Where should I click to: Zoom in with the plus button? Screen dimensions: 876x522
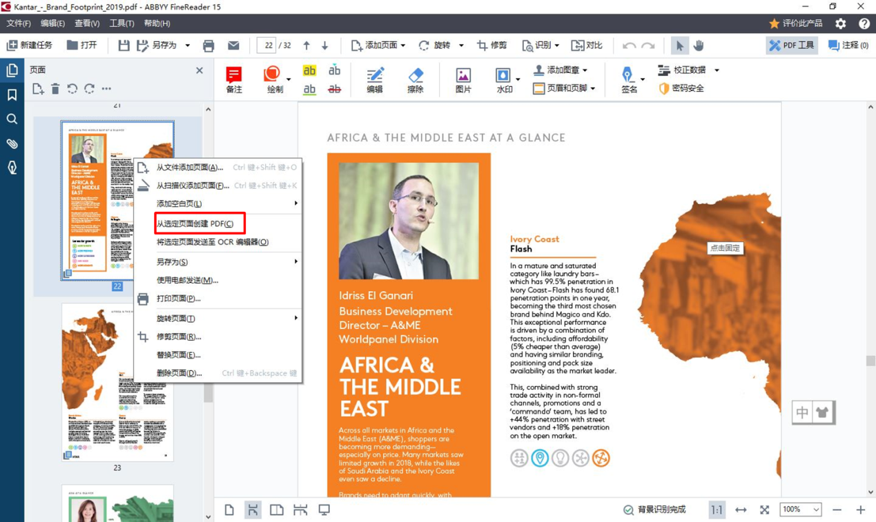coord(860,510)
